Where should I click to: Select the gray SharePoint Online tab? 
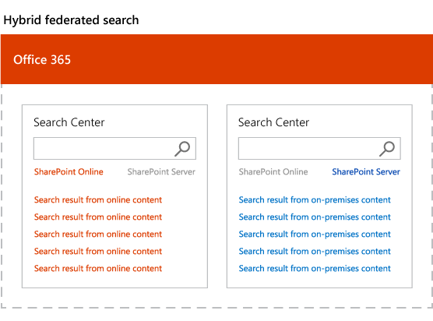[x=273, y=172]
